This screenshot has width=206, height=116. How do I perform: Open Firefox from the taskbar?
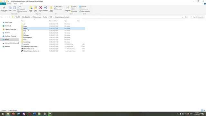[x=13, y=114]
